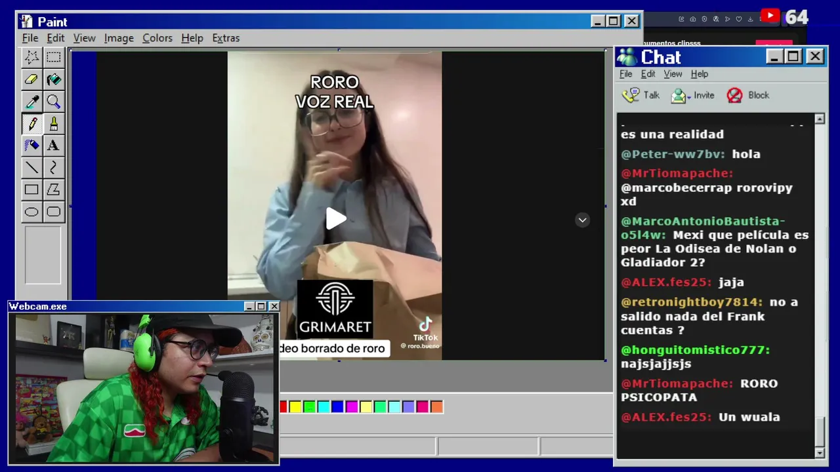This screenshot has height=472, width=840.
Task: Pick the orange color swatch
Action: click(436, 407)
